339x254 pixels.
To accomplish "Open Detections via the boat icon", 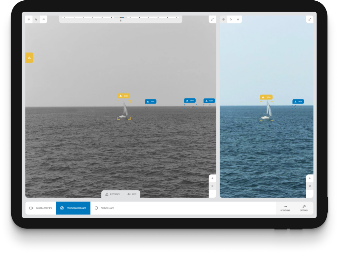I will click(x=285, y=208).
